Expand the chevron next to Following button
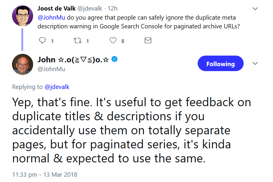The height and width of the screenshot is (182, 273). (255, 63)
